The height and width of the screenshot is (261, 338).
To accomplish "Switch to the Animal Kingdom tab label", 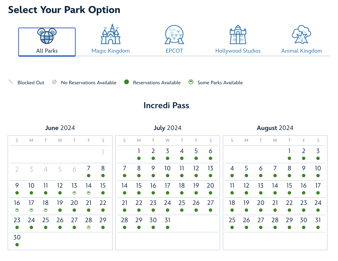I will coord(302,51).
